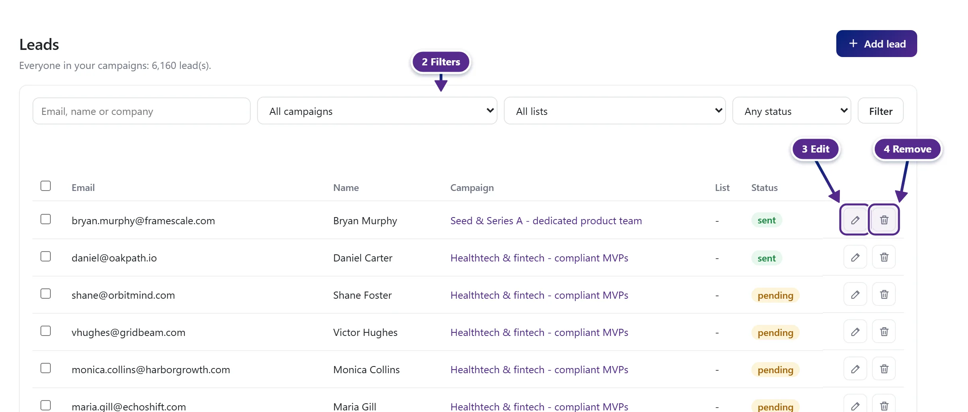Edit Daniel Carter's lead entry
Image resolution: width=968 pixels, height=412 pixels.
[855, 257]
